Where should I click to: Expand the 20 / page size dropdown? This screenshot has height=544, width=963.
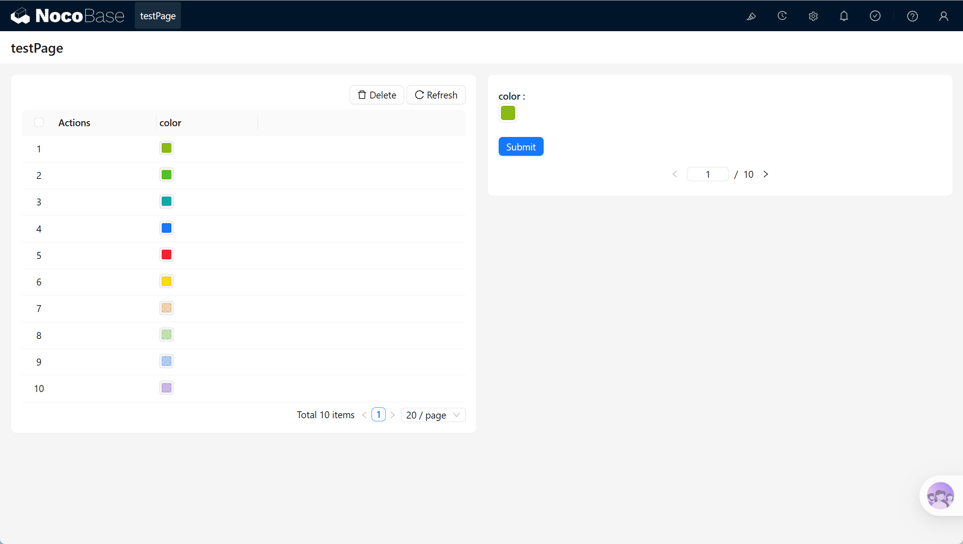click(x=433, y=415)
